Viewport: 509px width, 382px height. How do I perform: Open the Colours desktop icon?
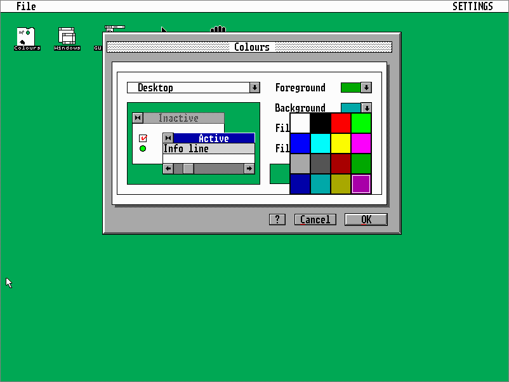pos(25,37)
